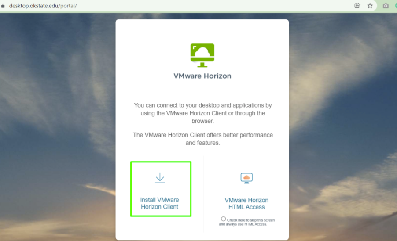Click the address bar URL desktop.okstate.edu/portal/
This screenshot has height=241, width=397.
click(43, 6)
